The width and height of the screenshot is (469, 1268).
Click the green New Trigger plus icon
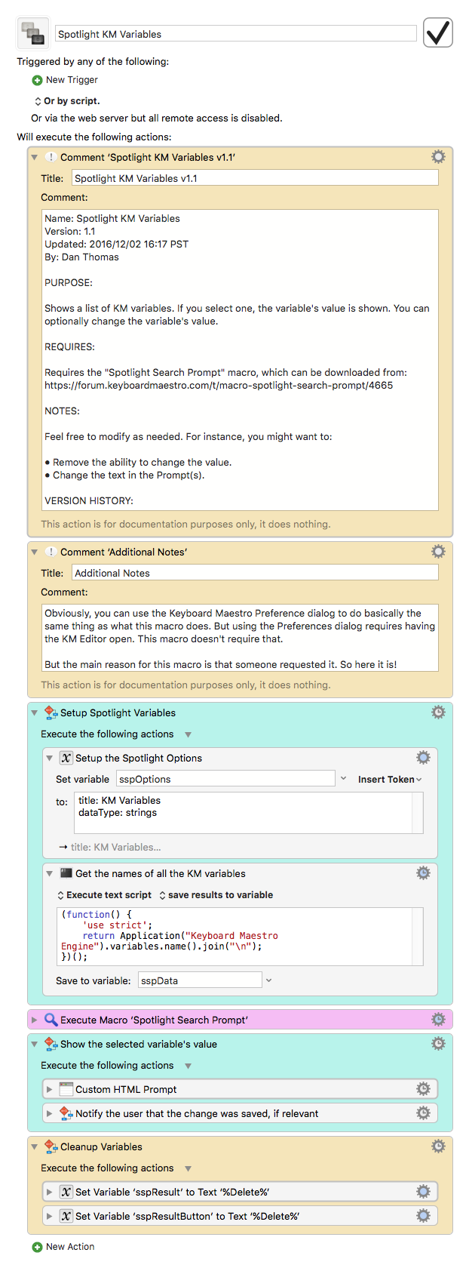point(37,80)
